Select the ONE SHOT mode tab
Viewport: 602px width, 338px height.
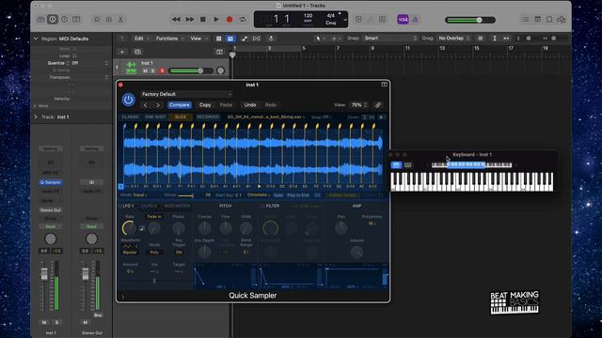155,116
